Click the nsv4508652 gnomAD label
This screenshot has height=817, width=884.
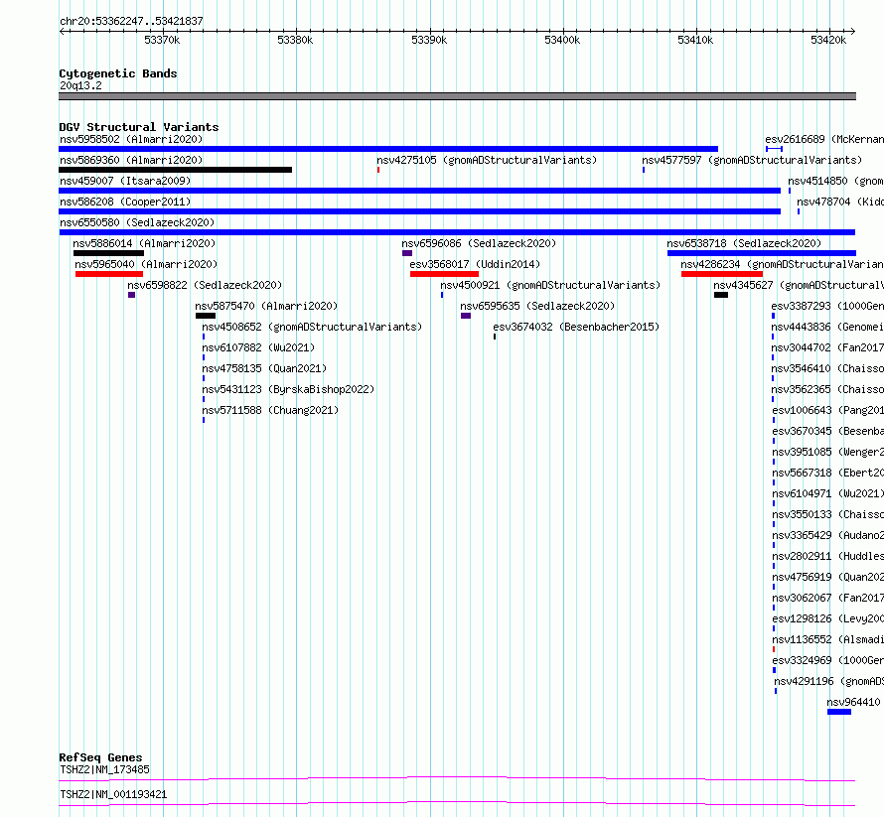pyautogui.click(x=312, y=327)
